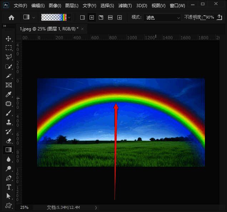Click the 25% zoom level field
Viewport: 227px width, 212px height.
[24, 207]
